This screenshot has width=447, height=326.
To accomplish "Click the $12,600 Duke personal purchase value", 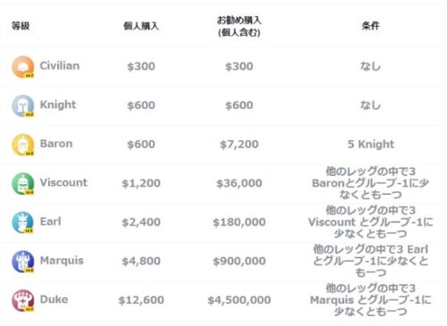I will (141, 300).
